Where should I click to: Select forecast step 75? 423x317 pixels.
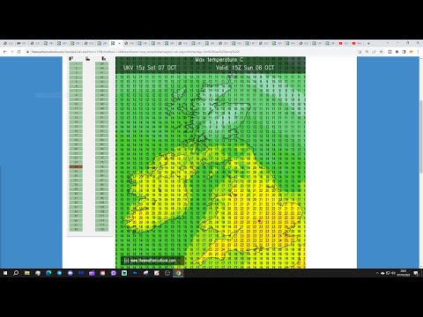pos(102,162)
